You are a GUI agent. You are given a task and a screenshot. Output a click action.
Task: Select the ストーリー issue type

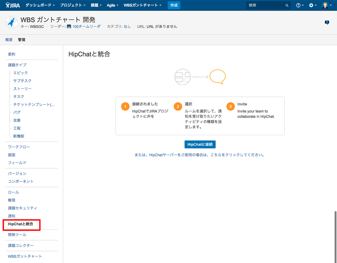coord(22,88)
